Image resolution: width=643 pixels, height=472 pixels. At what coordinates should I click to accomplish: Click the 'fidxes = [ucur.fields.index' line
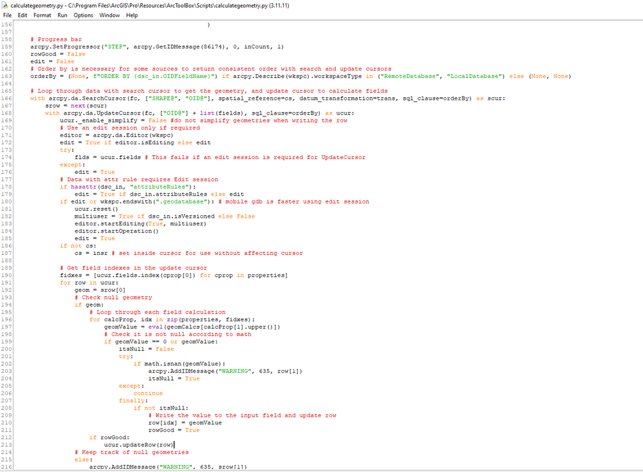point(174,276)
